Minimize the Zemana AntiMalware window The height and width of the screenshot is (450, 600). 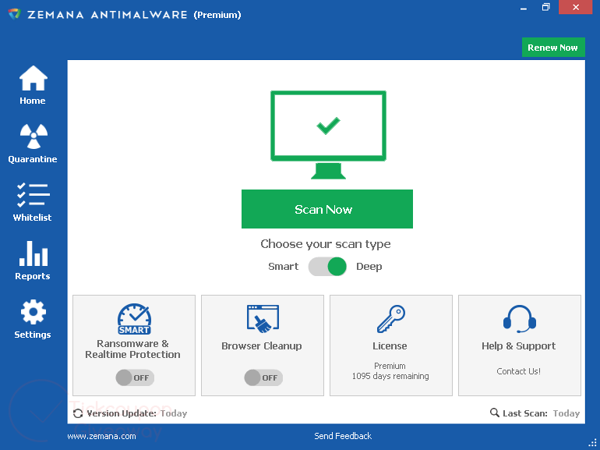(x=524, y=8)
